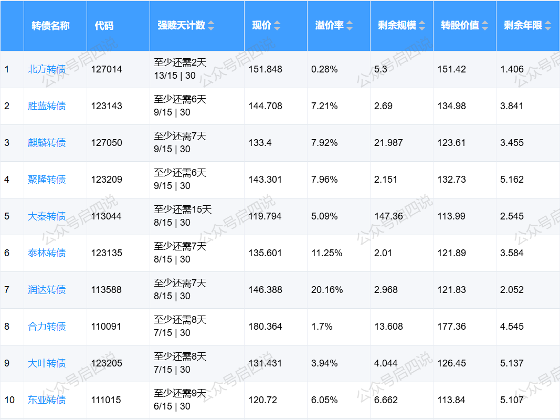Click the 大秦转债 remaining size cell 147.36

click(388, 216)
